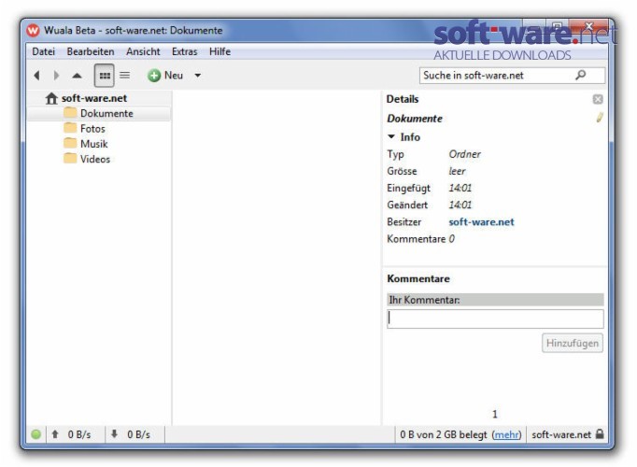Click the 'Ihr Kommentar:' label
637x467 pixels.
(x=425, y=300)
